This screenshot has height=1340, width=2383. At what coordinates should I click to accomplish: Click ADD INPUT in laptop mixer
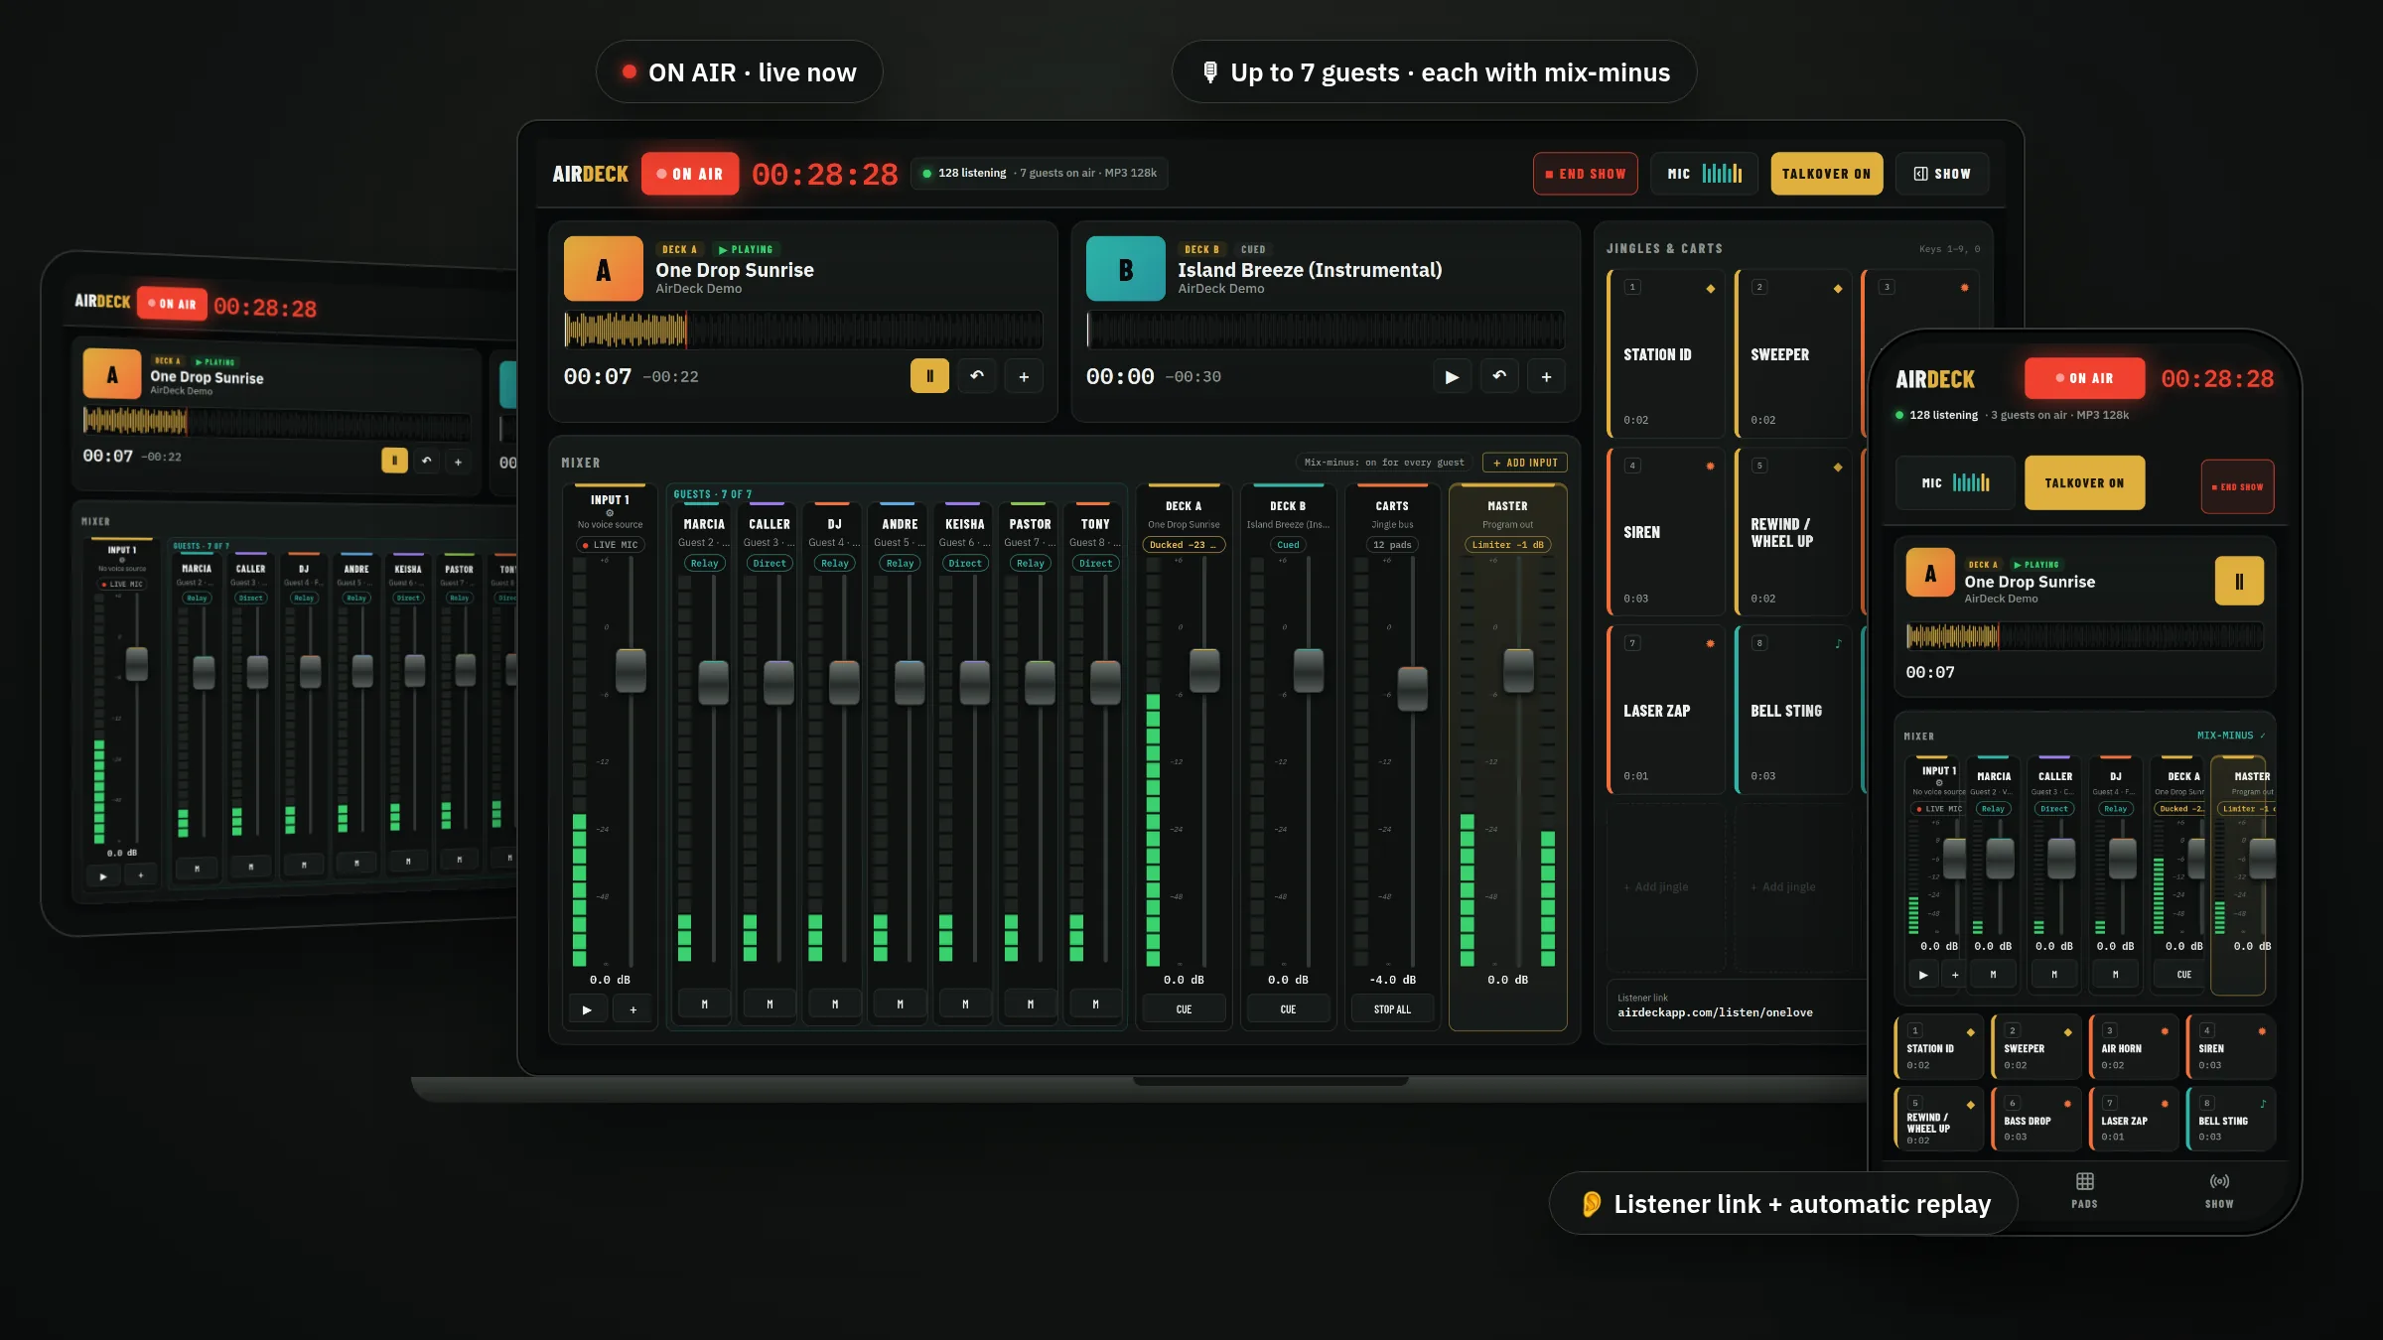(1525, 463)
